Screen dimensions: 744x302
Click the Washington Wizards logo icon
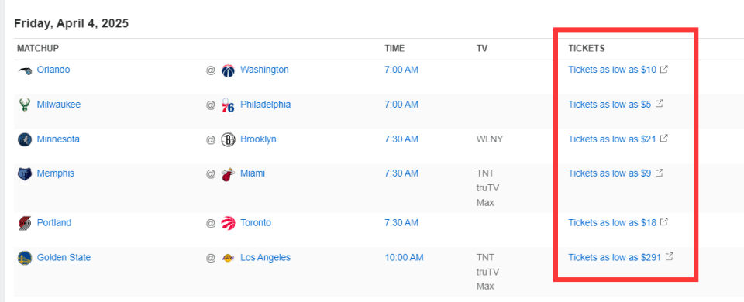click(228, 70)
